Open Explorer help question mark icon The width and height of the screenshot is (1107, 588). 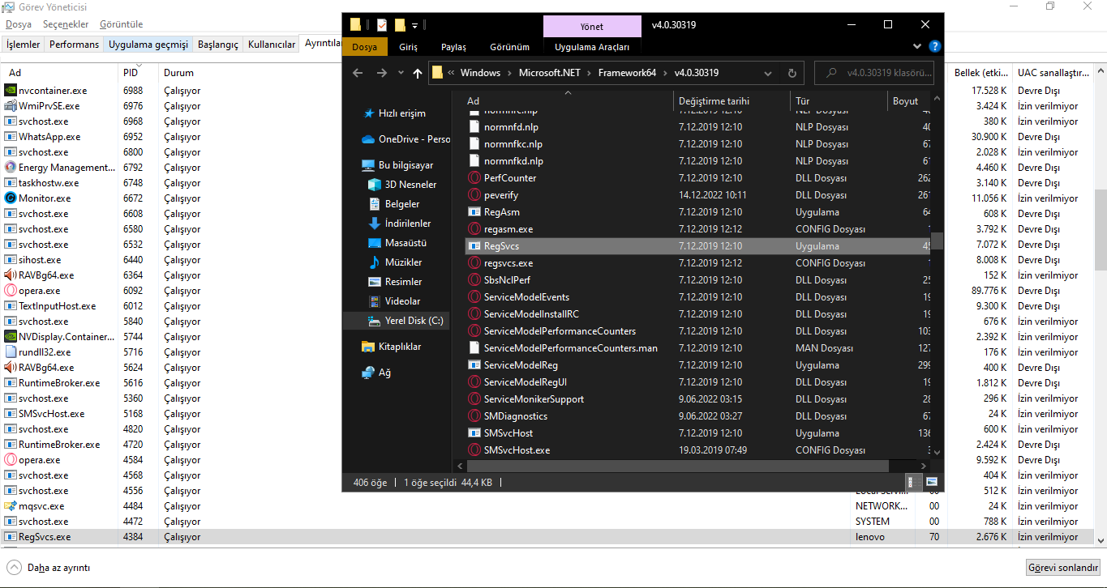[934, 47]
